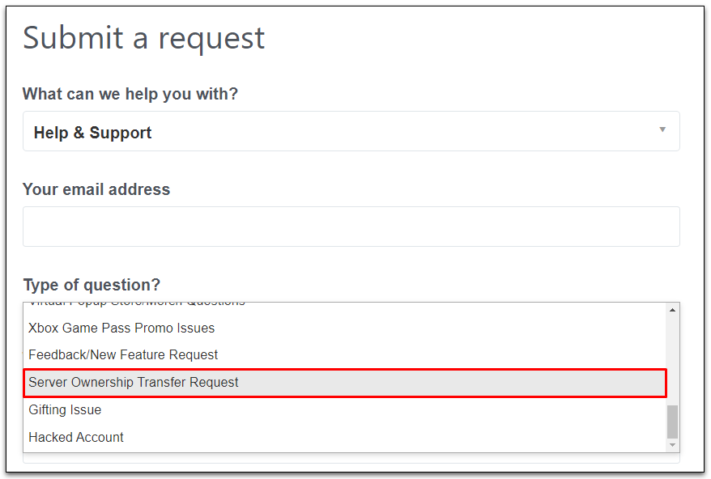Image resolution: width=711 pixels, height=479 pixels.
Task: Choose Feedback/New Feature Request from the list
Action: pyautogui.click(x=123, y=355)
